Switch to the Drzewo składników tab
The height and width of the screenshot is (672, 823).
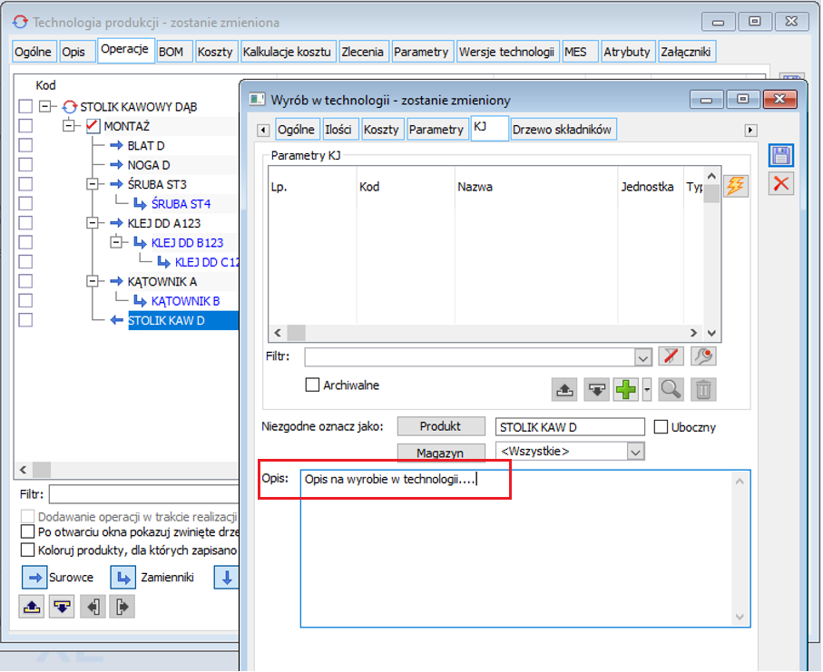click(x=563, y=130)
